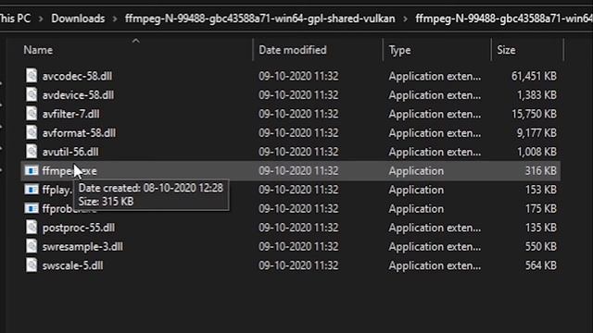
Task: Select the postproc-55.dll file name
Action: 79,228
